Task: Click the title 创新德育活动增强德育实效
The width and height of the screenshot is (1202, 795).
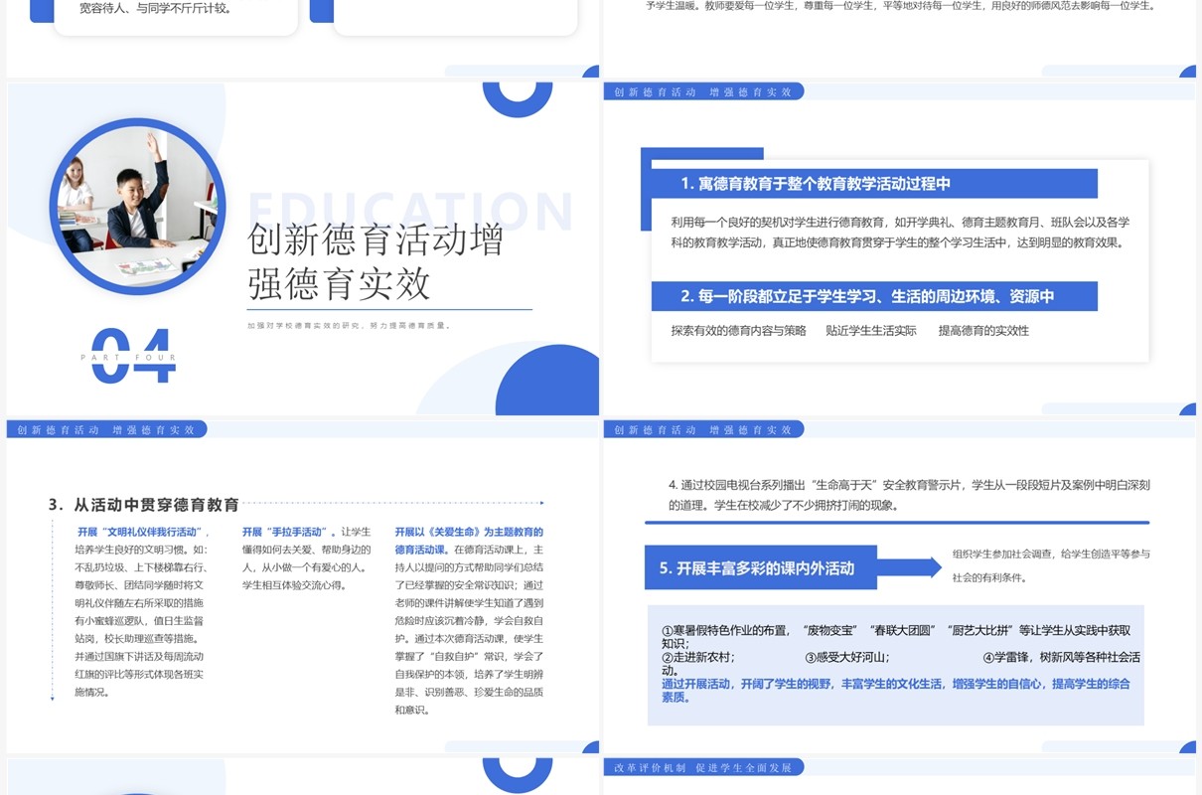Action: pyautogui.click(x=376, y=261)
